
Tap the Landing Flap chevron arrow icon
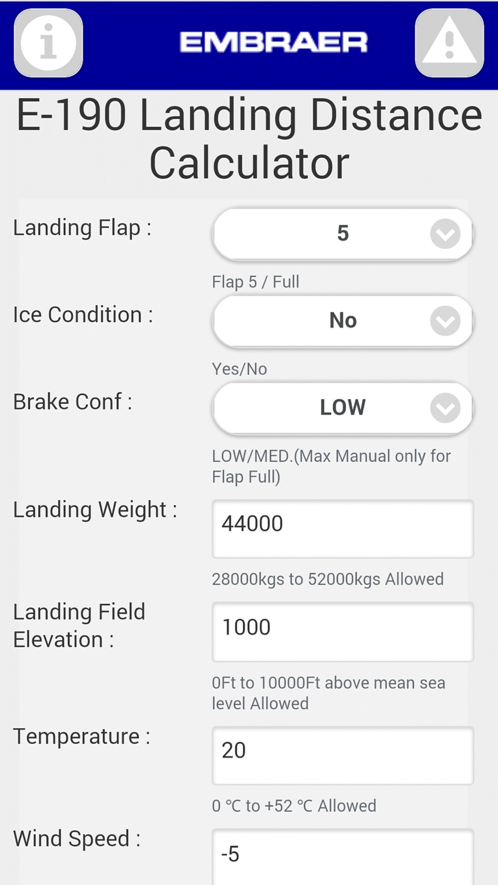click(445, 233)
